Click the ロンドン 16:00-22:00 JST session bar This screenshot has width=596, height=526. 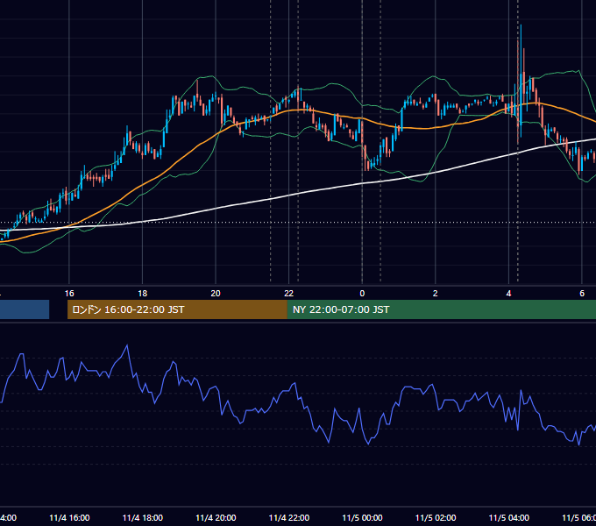tap(177, 309)
